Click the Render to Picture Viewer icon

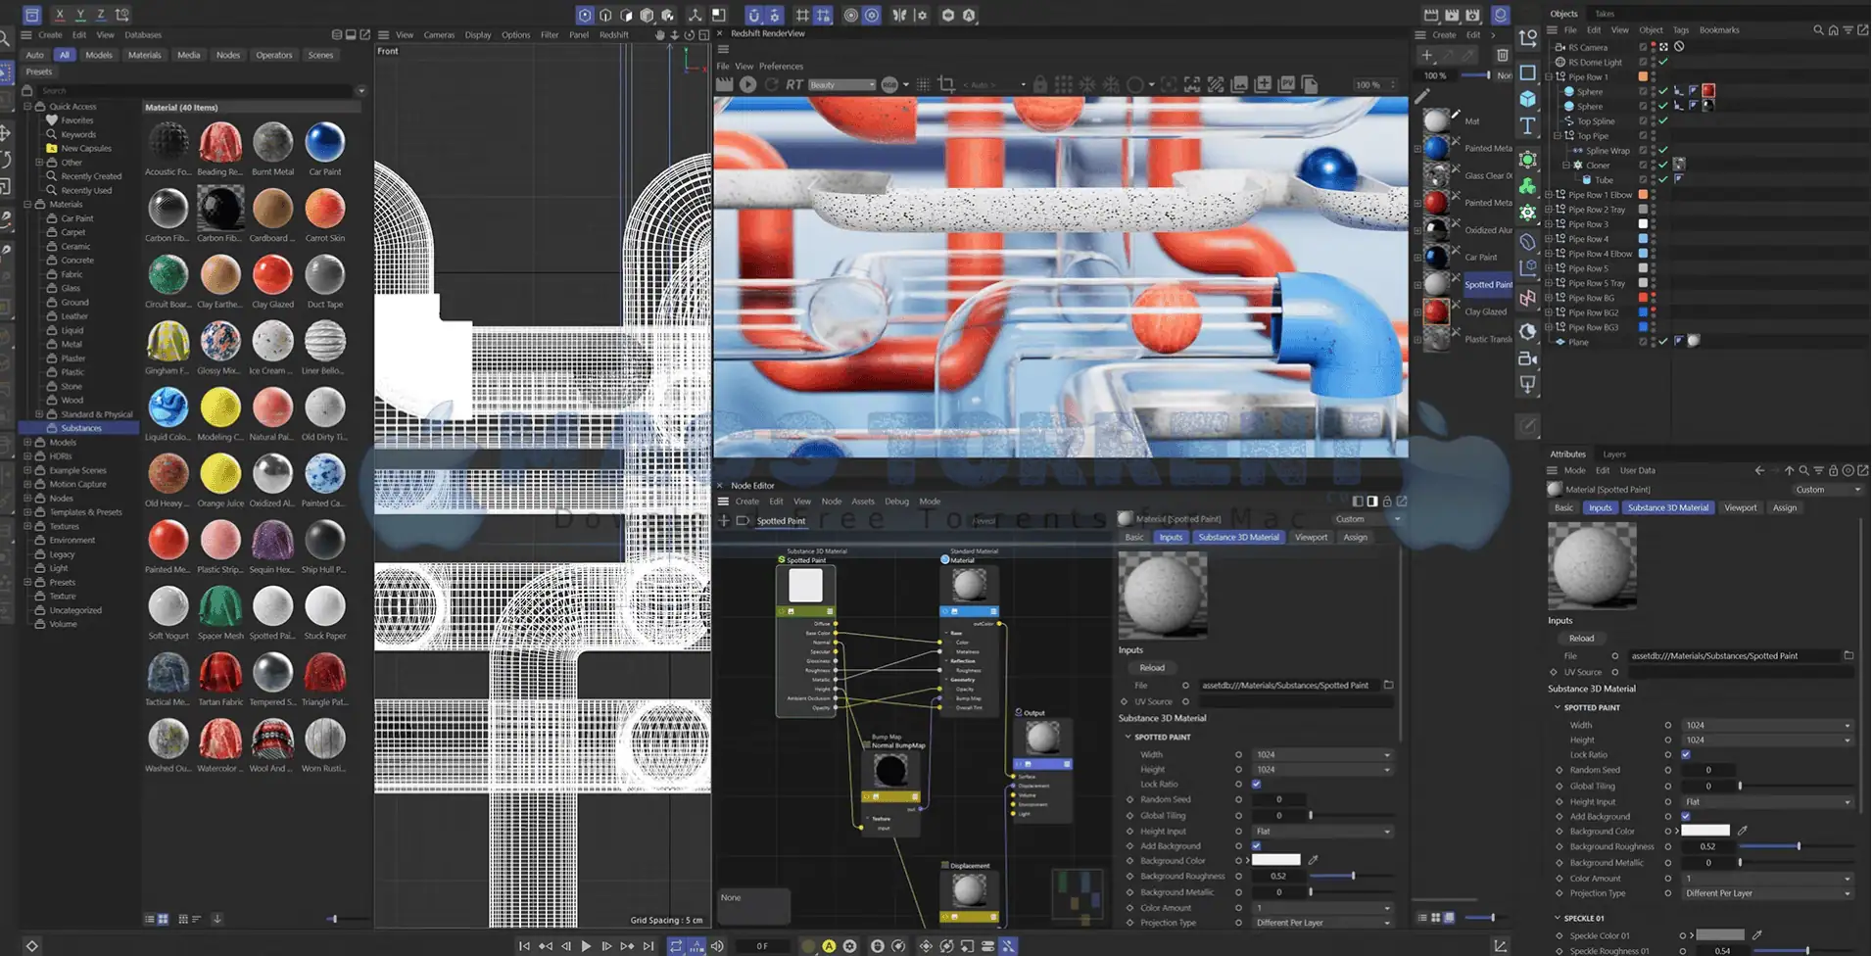1452,15
